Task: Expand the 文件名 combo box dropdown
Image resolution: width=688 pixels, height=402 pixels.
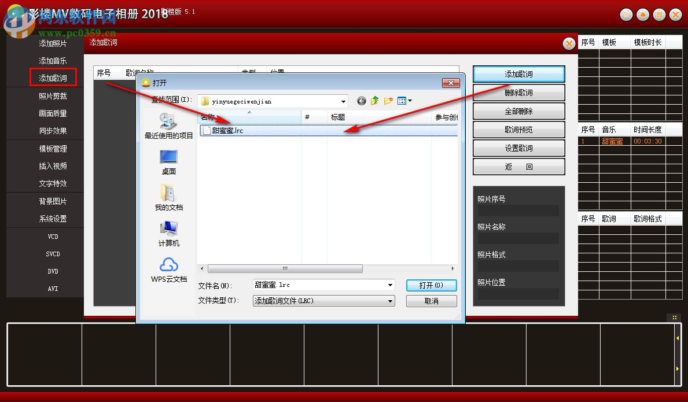Action: pos(390,285)
